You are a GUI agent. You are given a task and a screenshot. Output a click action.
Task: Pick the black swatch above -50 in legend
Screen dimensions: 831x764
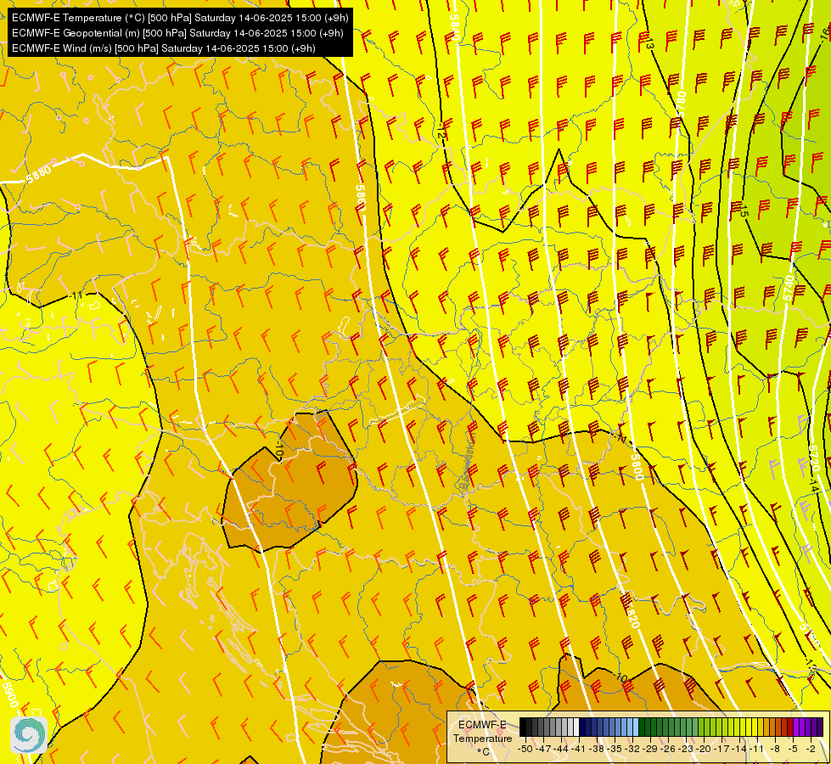[x=523, y=727]
